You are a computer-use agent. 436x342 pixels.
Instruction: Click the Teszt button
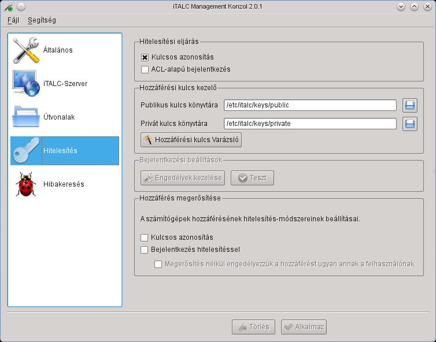coord(252,178)
